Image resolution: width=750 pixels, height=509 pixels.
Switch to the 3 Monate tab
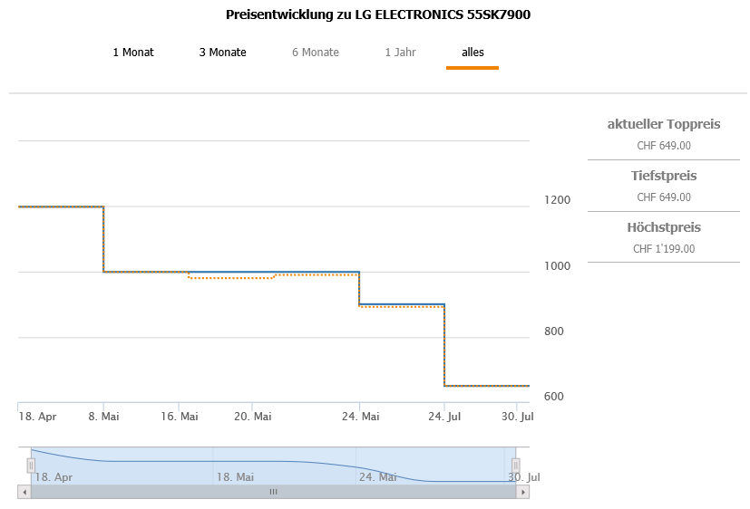[223, 53]
